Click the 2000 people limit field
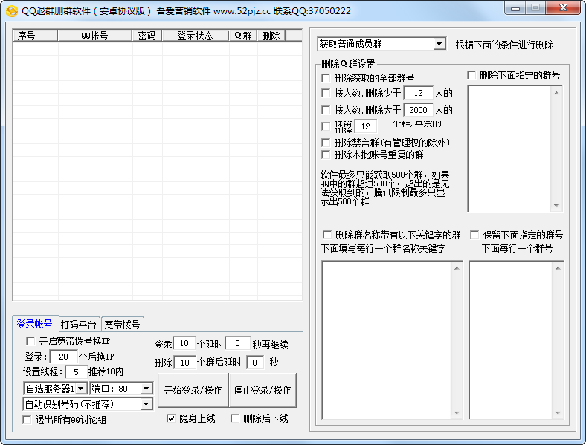 [x=418, y=110]
